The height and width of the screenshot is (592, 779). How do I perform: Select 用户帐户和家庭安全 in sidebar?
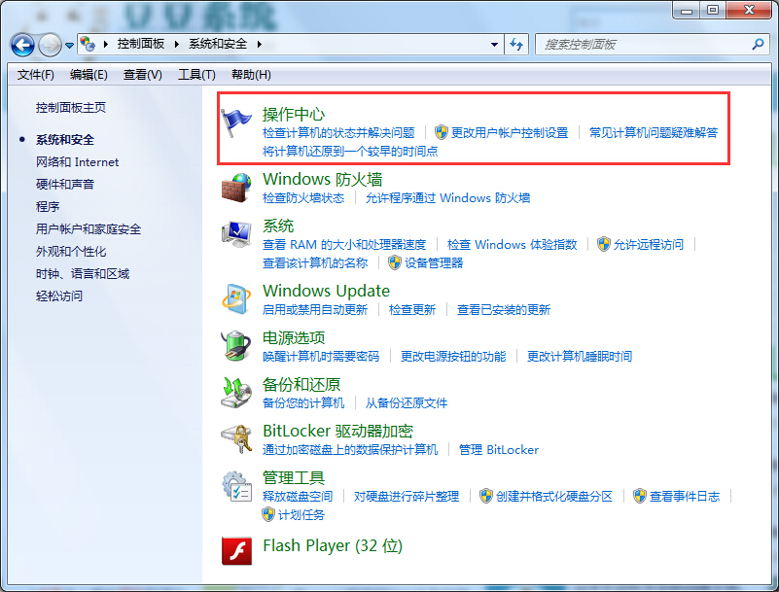click(x=88, y=229)
